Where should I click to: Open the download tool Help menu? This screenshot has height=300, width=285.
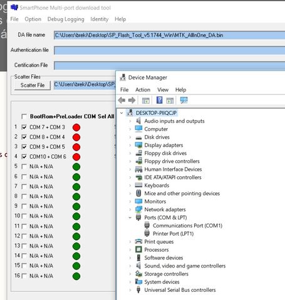click(x=120, y=19)
